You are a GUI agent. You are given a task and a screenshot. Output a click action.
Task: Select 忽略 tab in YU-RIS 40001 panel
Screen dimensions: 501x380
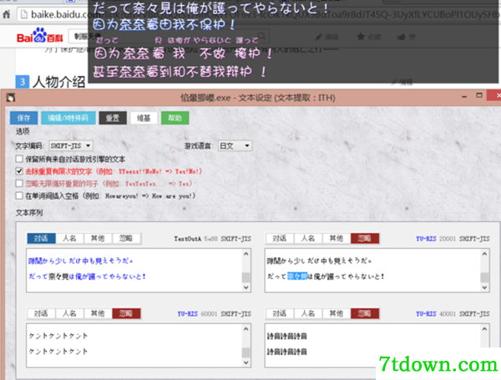point(365,313)
